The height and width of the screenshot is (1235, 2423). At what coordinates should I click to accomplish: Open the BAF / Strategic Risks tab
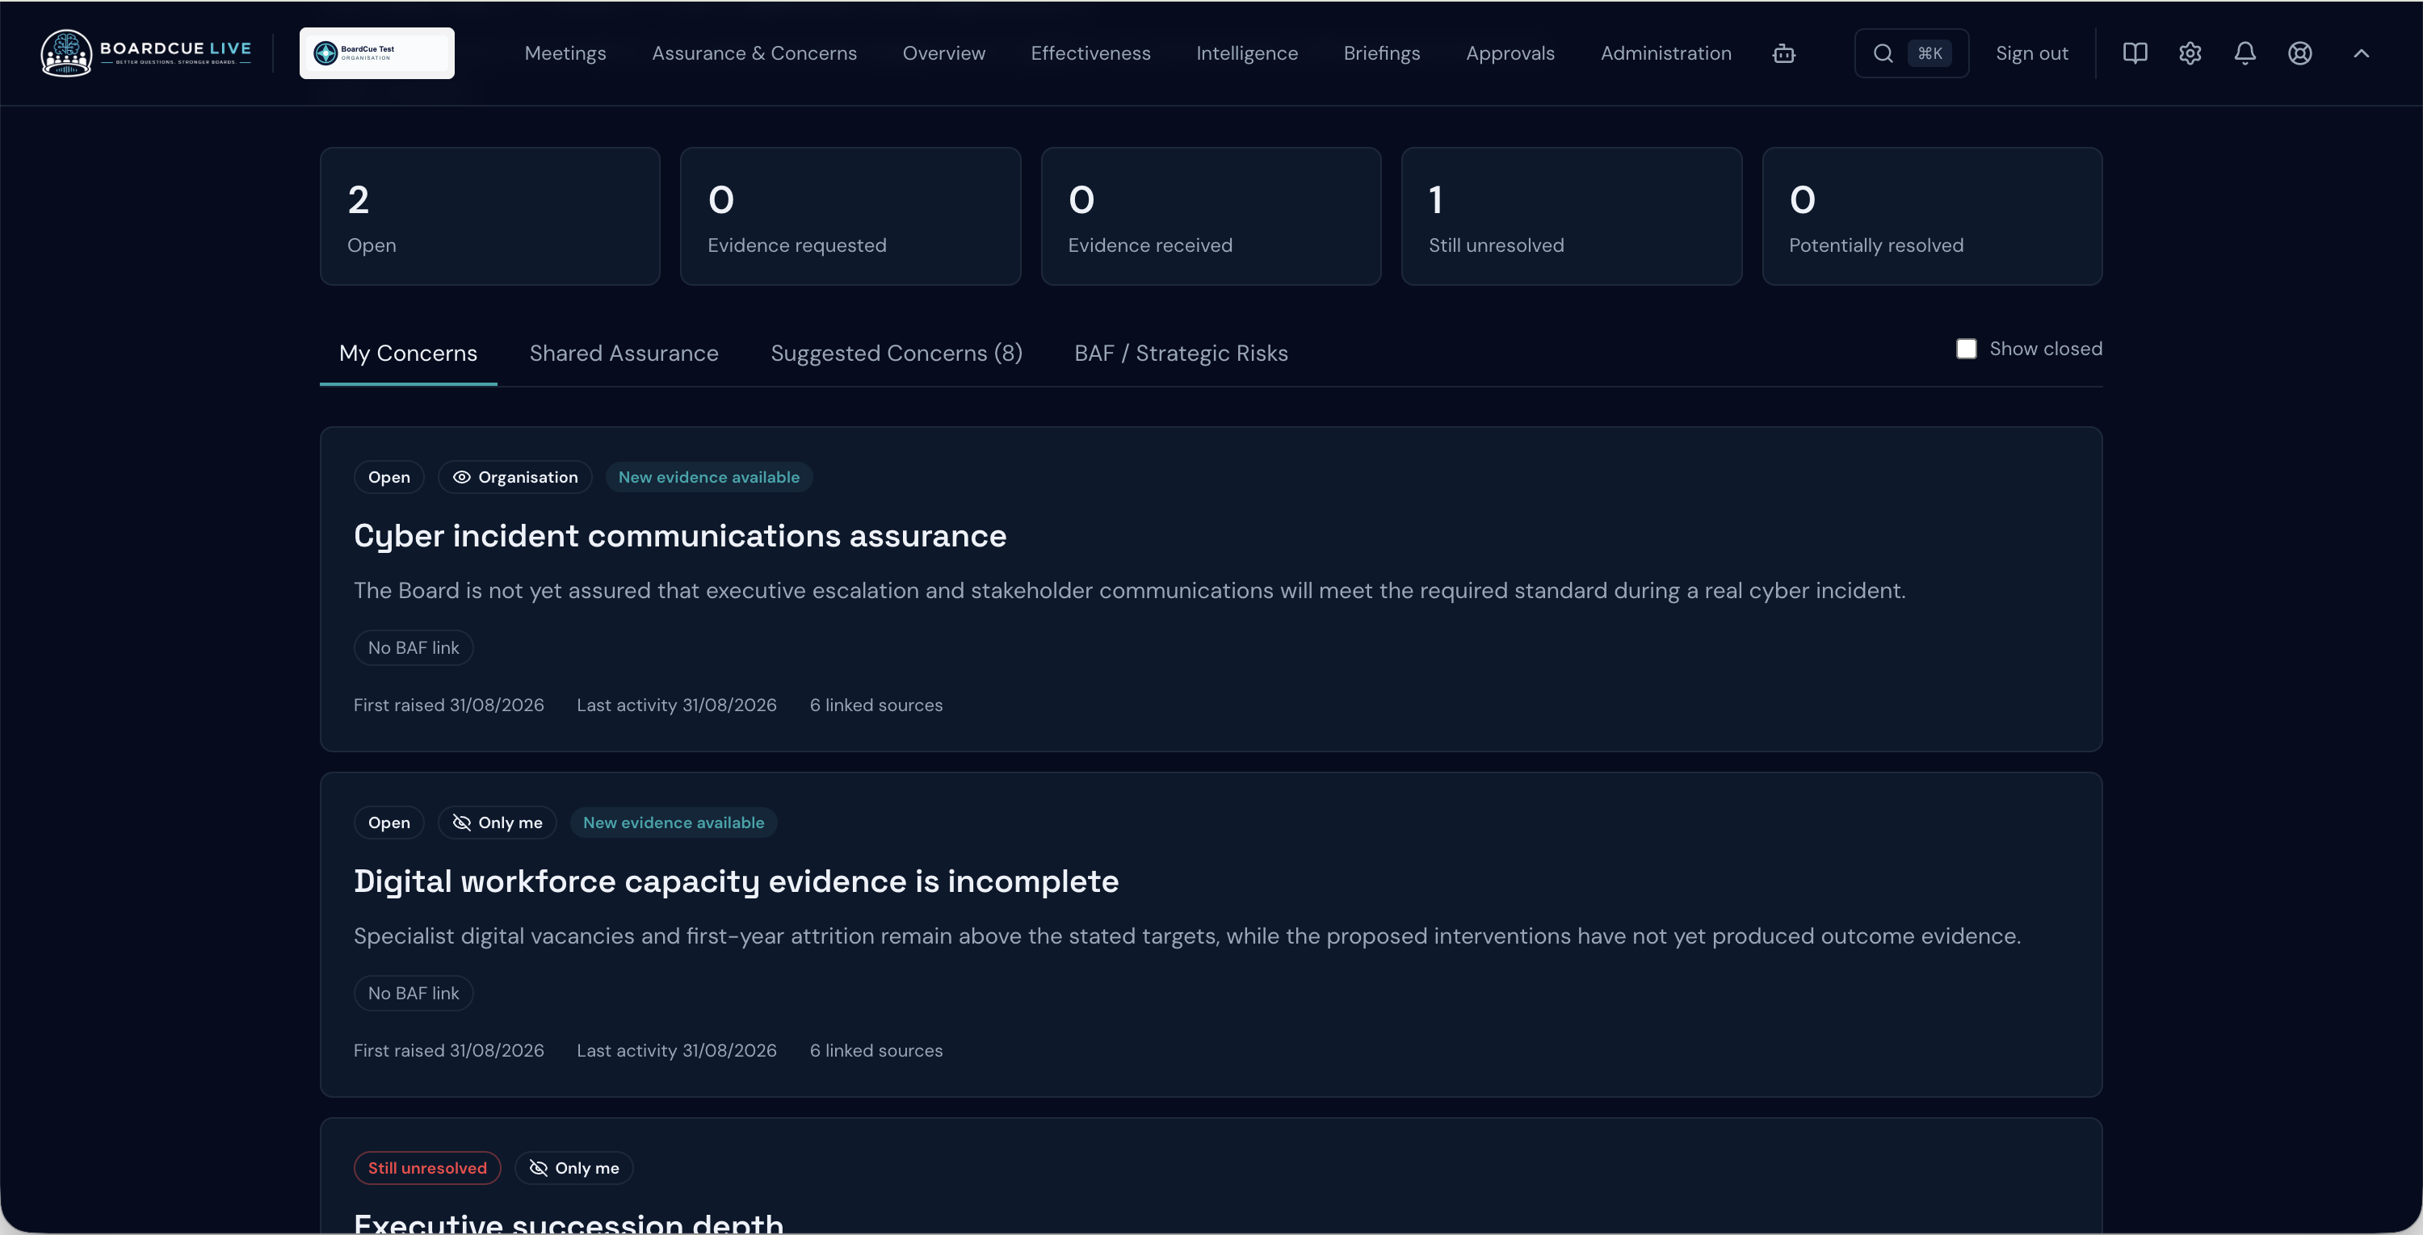click(x=1182, y=354)
